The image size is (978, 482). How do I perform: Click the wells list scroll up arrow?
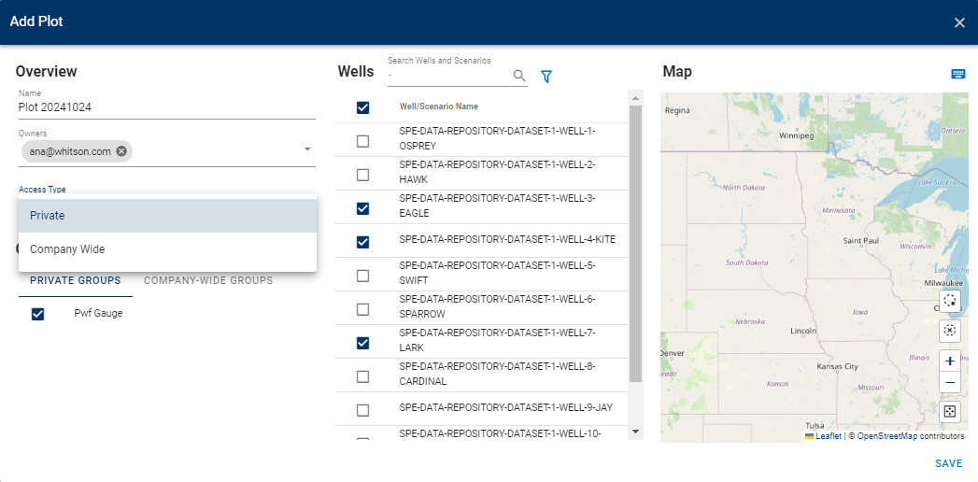pyautogui.click(x=635, y=98)
